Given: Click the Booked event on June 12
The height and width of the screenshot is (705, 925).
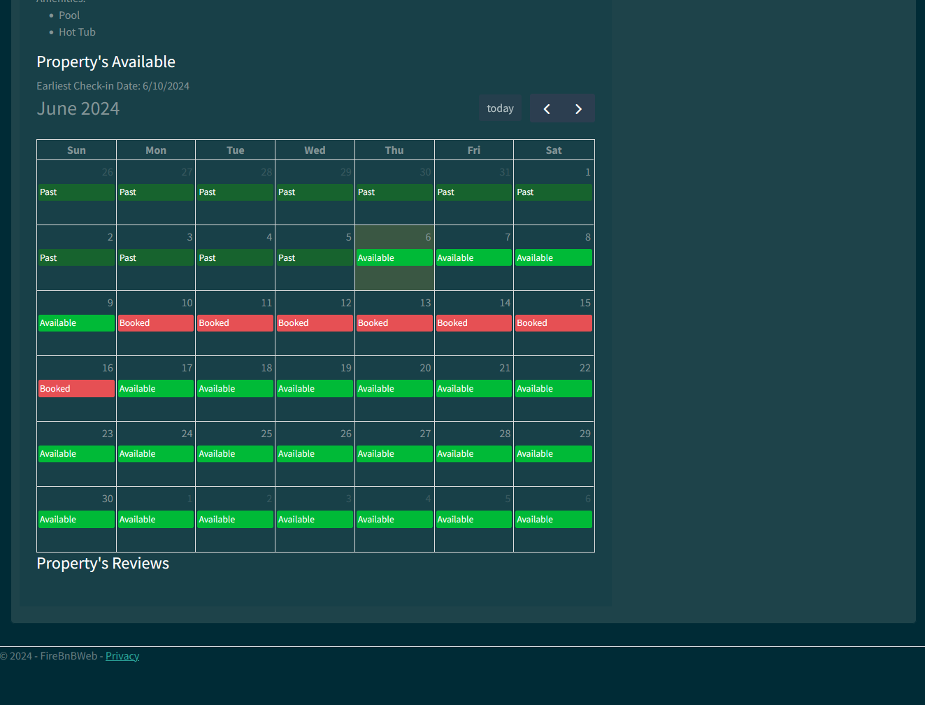Looking at the screenshot, I should 315,323.
